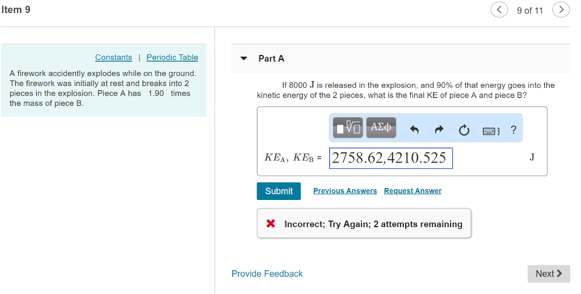Click the redo arrow

point(439,130)
